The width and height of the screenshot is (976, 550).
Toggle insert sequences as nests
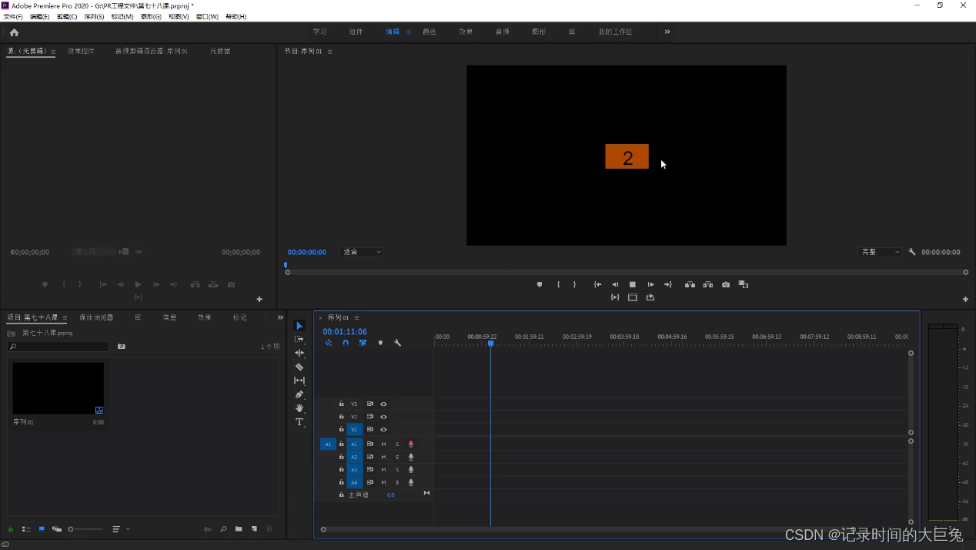point(328,343)
